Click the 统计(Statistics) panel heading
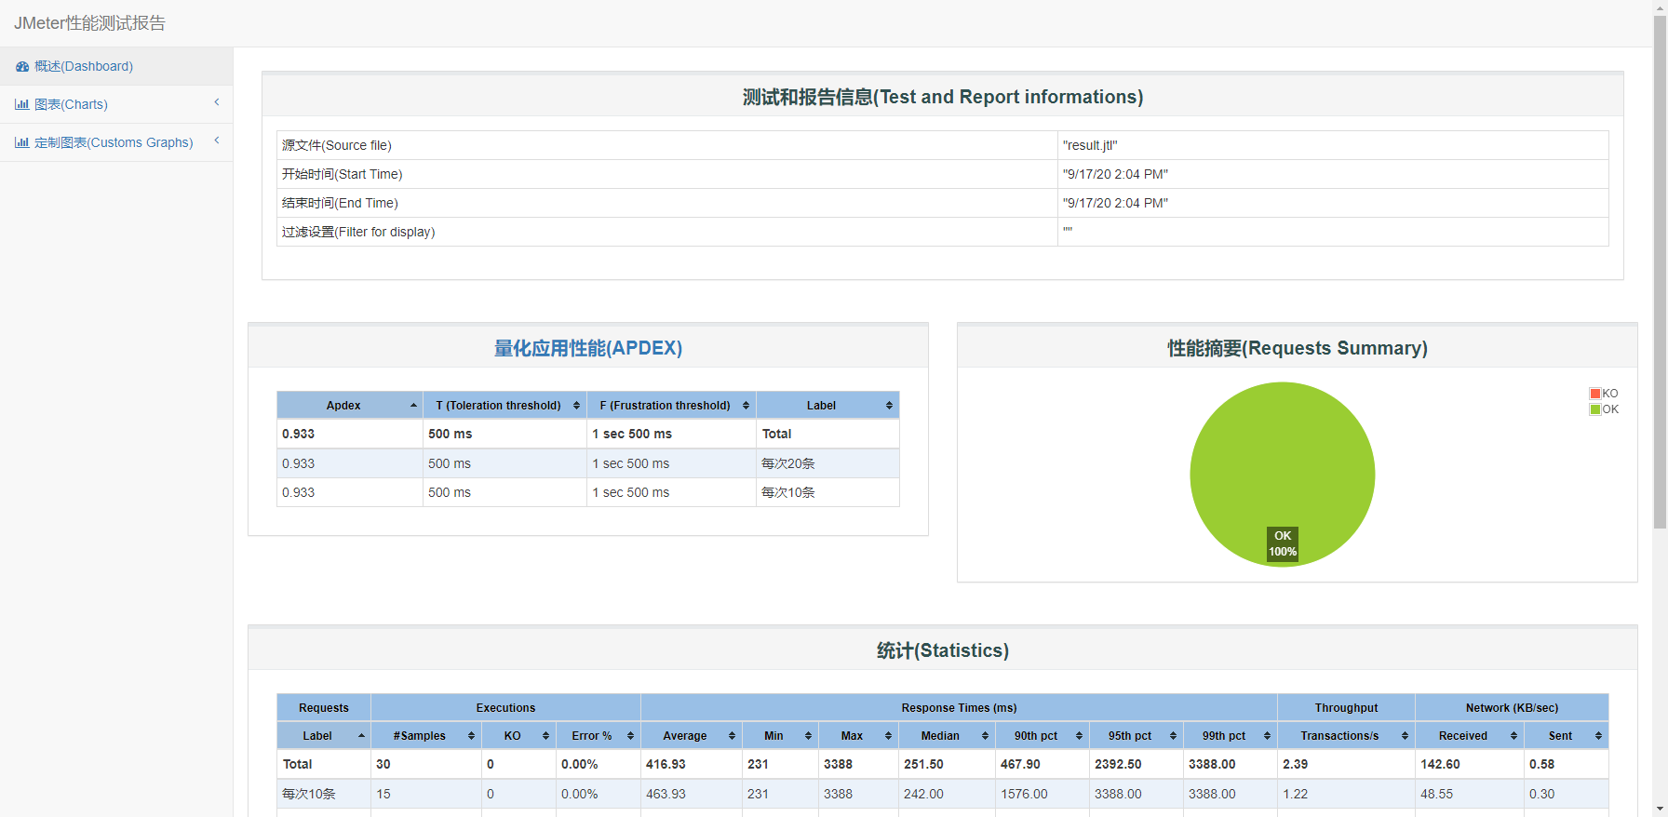Viewport: 1668px width, 817px height. (943, 650)
